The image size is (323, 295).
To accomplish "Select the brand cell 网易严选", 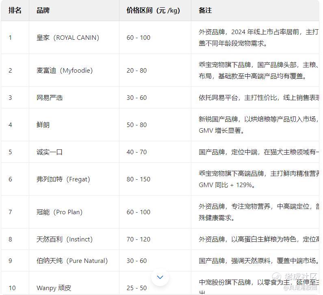I will click(x=50, y=97).
